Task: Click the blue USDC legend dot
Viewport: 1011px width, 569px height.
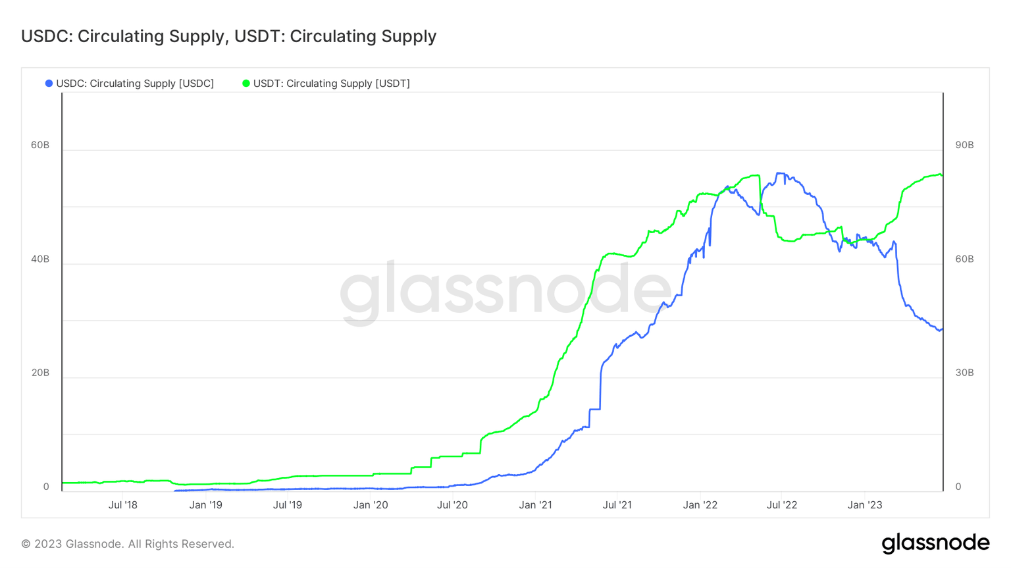Action: coord(49,84)
